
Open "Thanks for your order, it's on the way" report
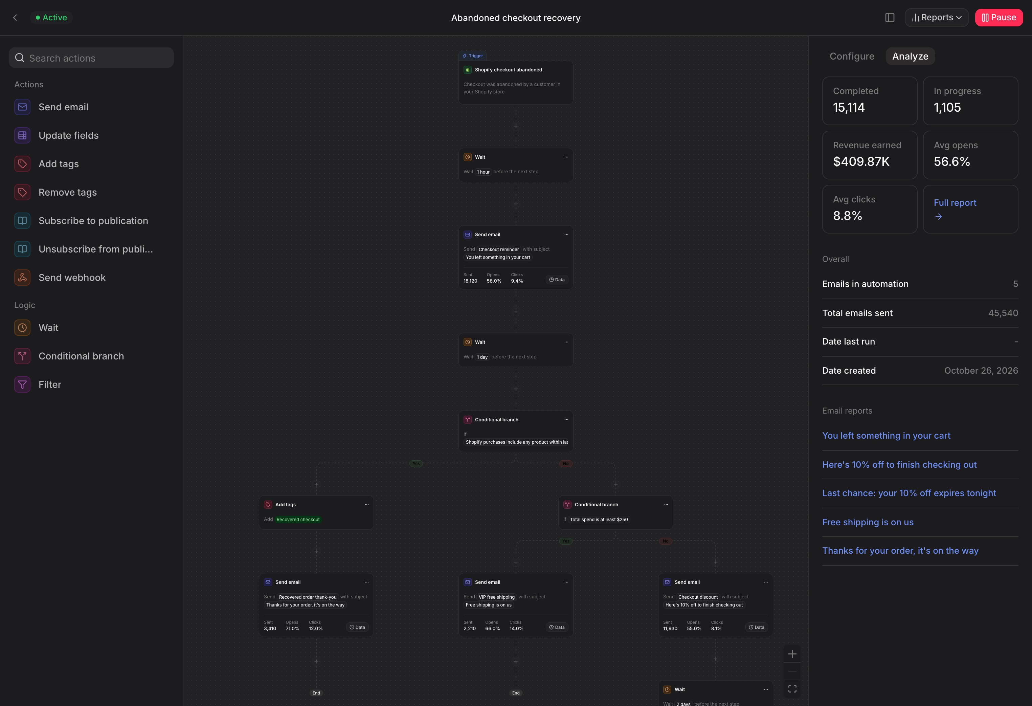coord(900,551)
